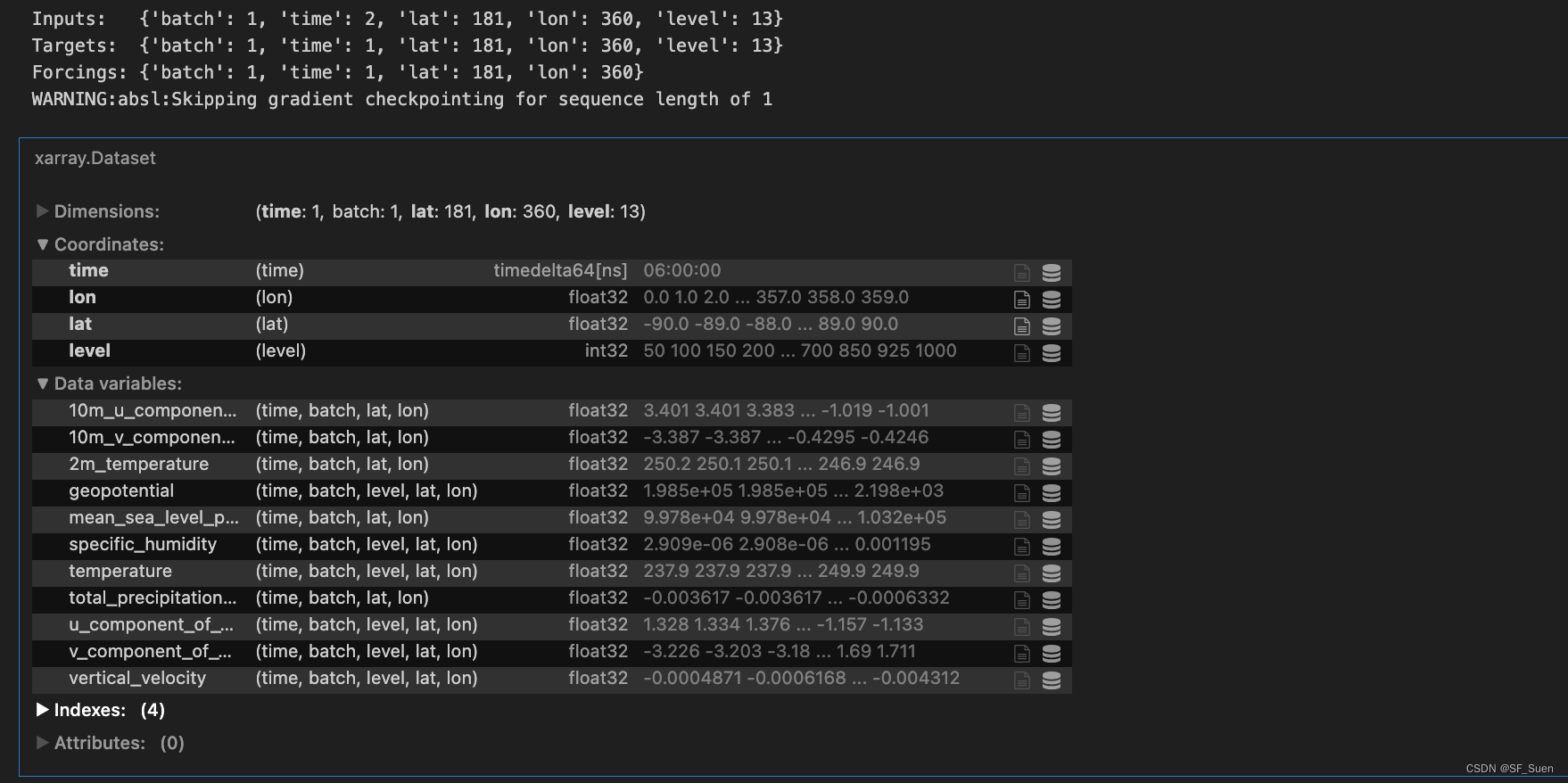Show data icon for mean_sea_level_p row
1568x783 pixels.
click(x=1052, y=519)
